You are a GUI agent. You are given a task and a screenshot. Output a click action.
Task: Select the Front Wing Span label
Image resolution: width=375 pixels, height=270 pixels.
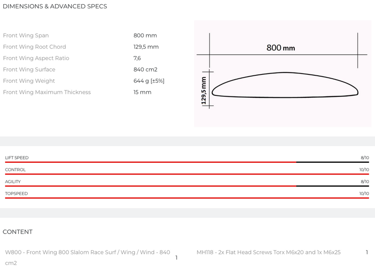tap(26, 36)
